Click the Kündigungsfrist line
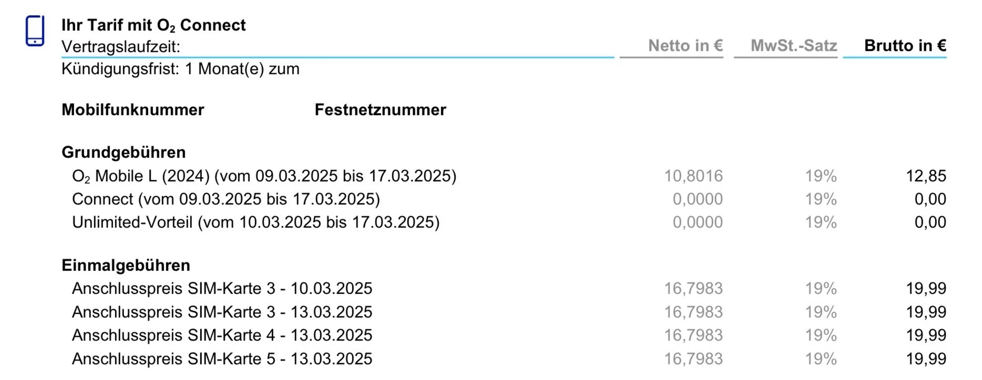Viewport: 982px width, 380px height. click(x=180, y=69)
